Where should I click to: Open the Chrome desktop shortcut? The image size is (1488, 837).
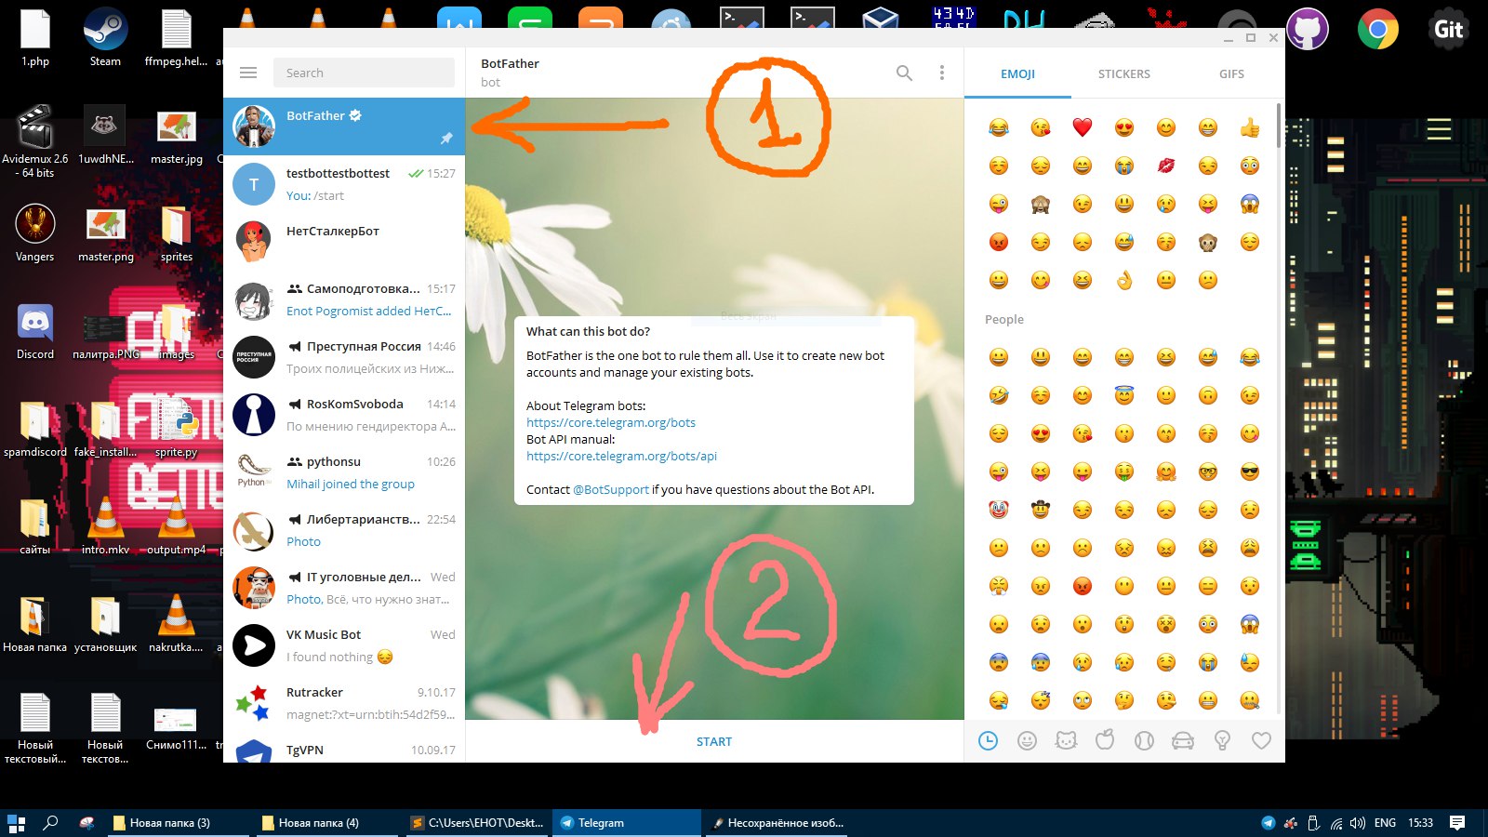[1378, 28]
